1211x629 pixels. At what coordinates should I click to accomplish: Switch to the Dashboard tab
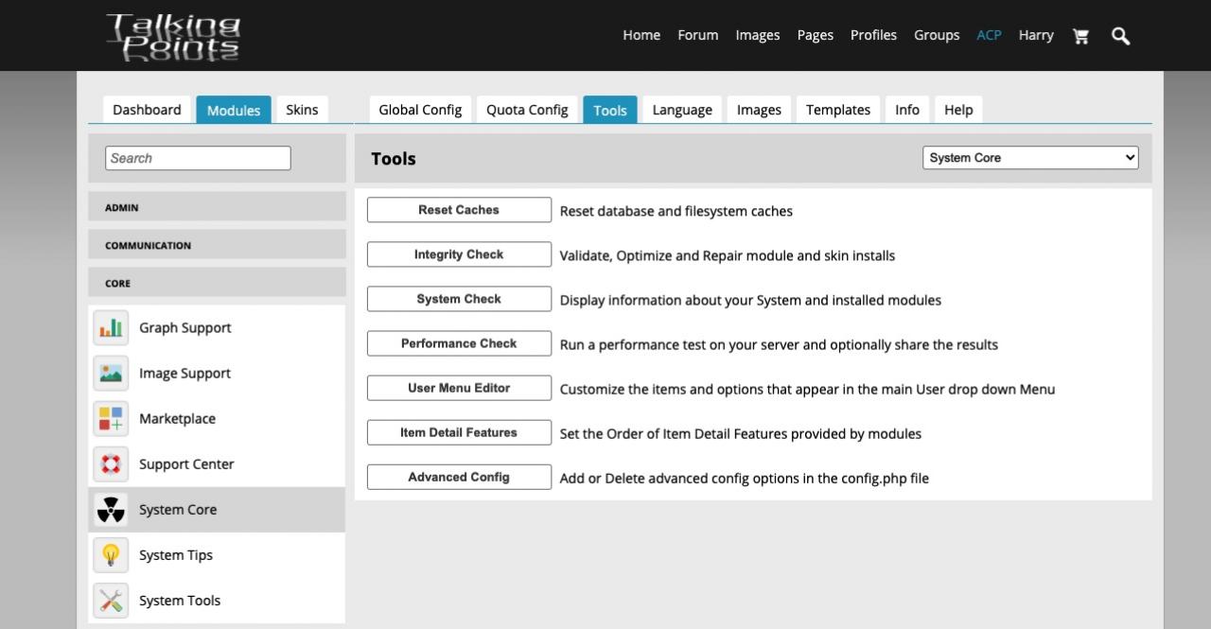point(147,110)
